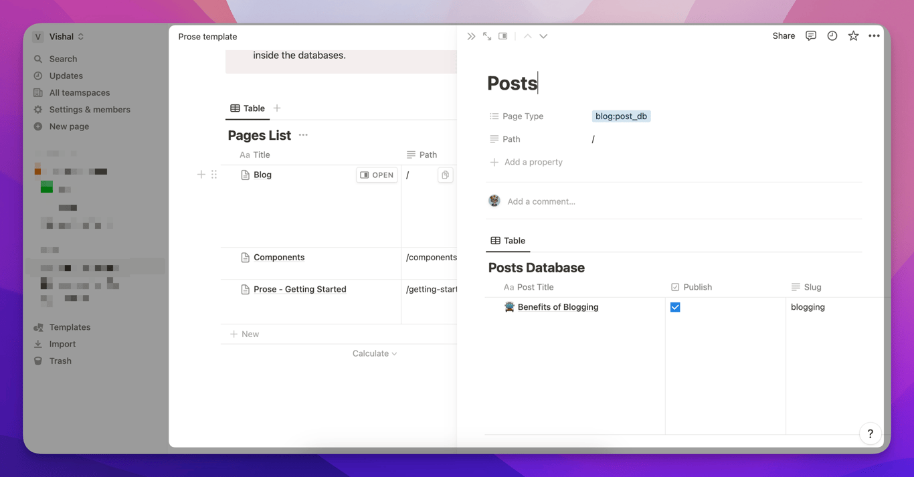
Task: Uncheck Publish for Benefits of Blogging
Action: point(675,307)
